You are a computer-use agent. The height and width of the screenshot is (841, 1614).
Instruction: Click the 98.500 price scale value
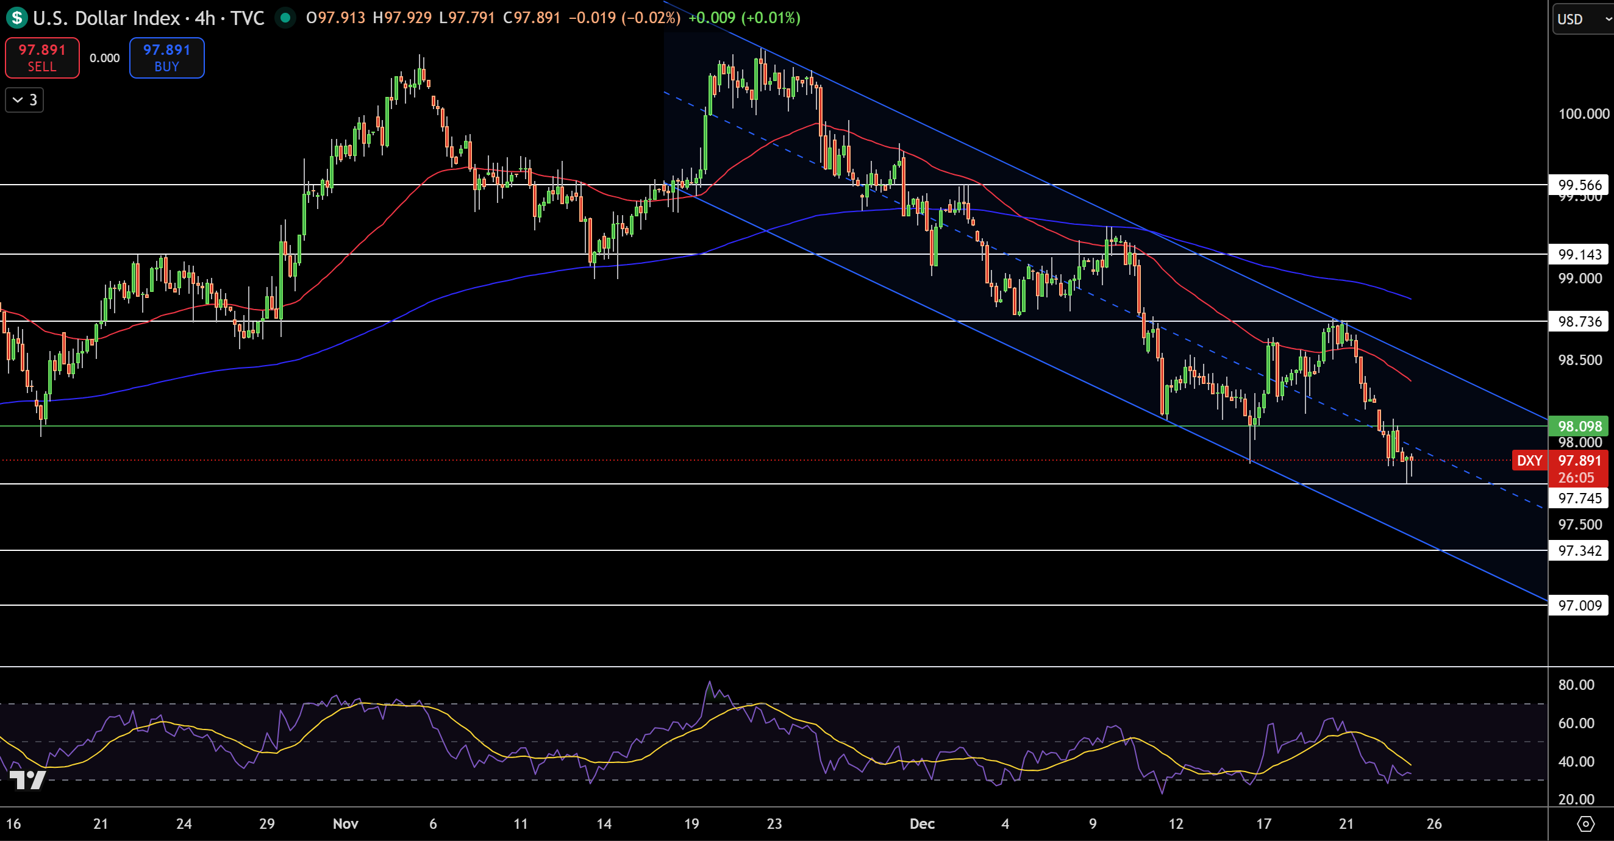pos(1580,360)
